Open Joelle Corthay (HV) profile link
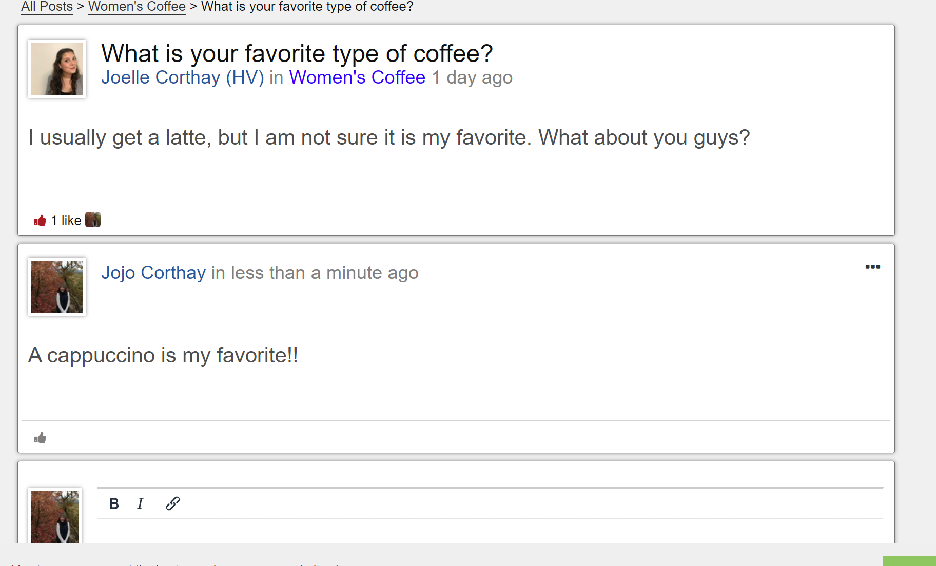The width and height of the screenshot is (936, 566). coord(183,77)
